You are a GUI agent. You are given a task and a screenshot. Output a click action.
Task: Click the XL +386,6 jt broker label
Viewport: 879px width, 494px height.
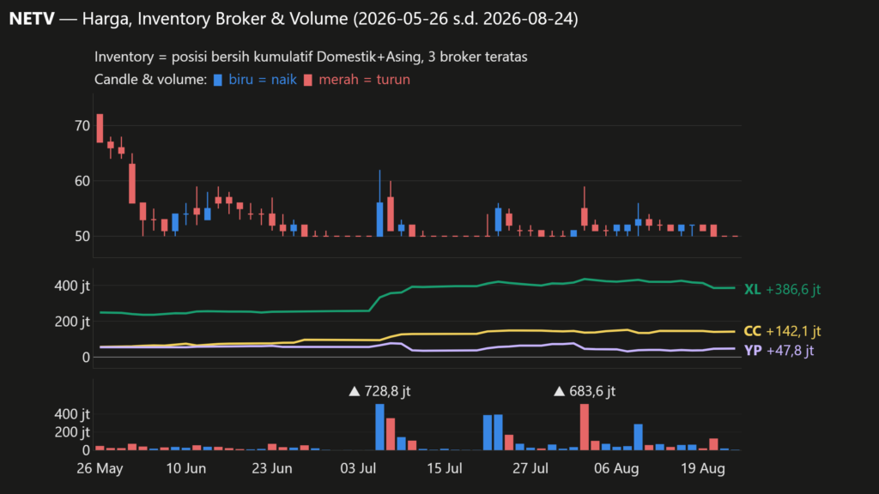tap(782, 290)
